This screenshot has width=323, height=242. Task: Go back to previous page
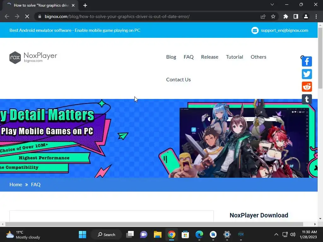[7, 16]
